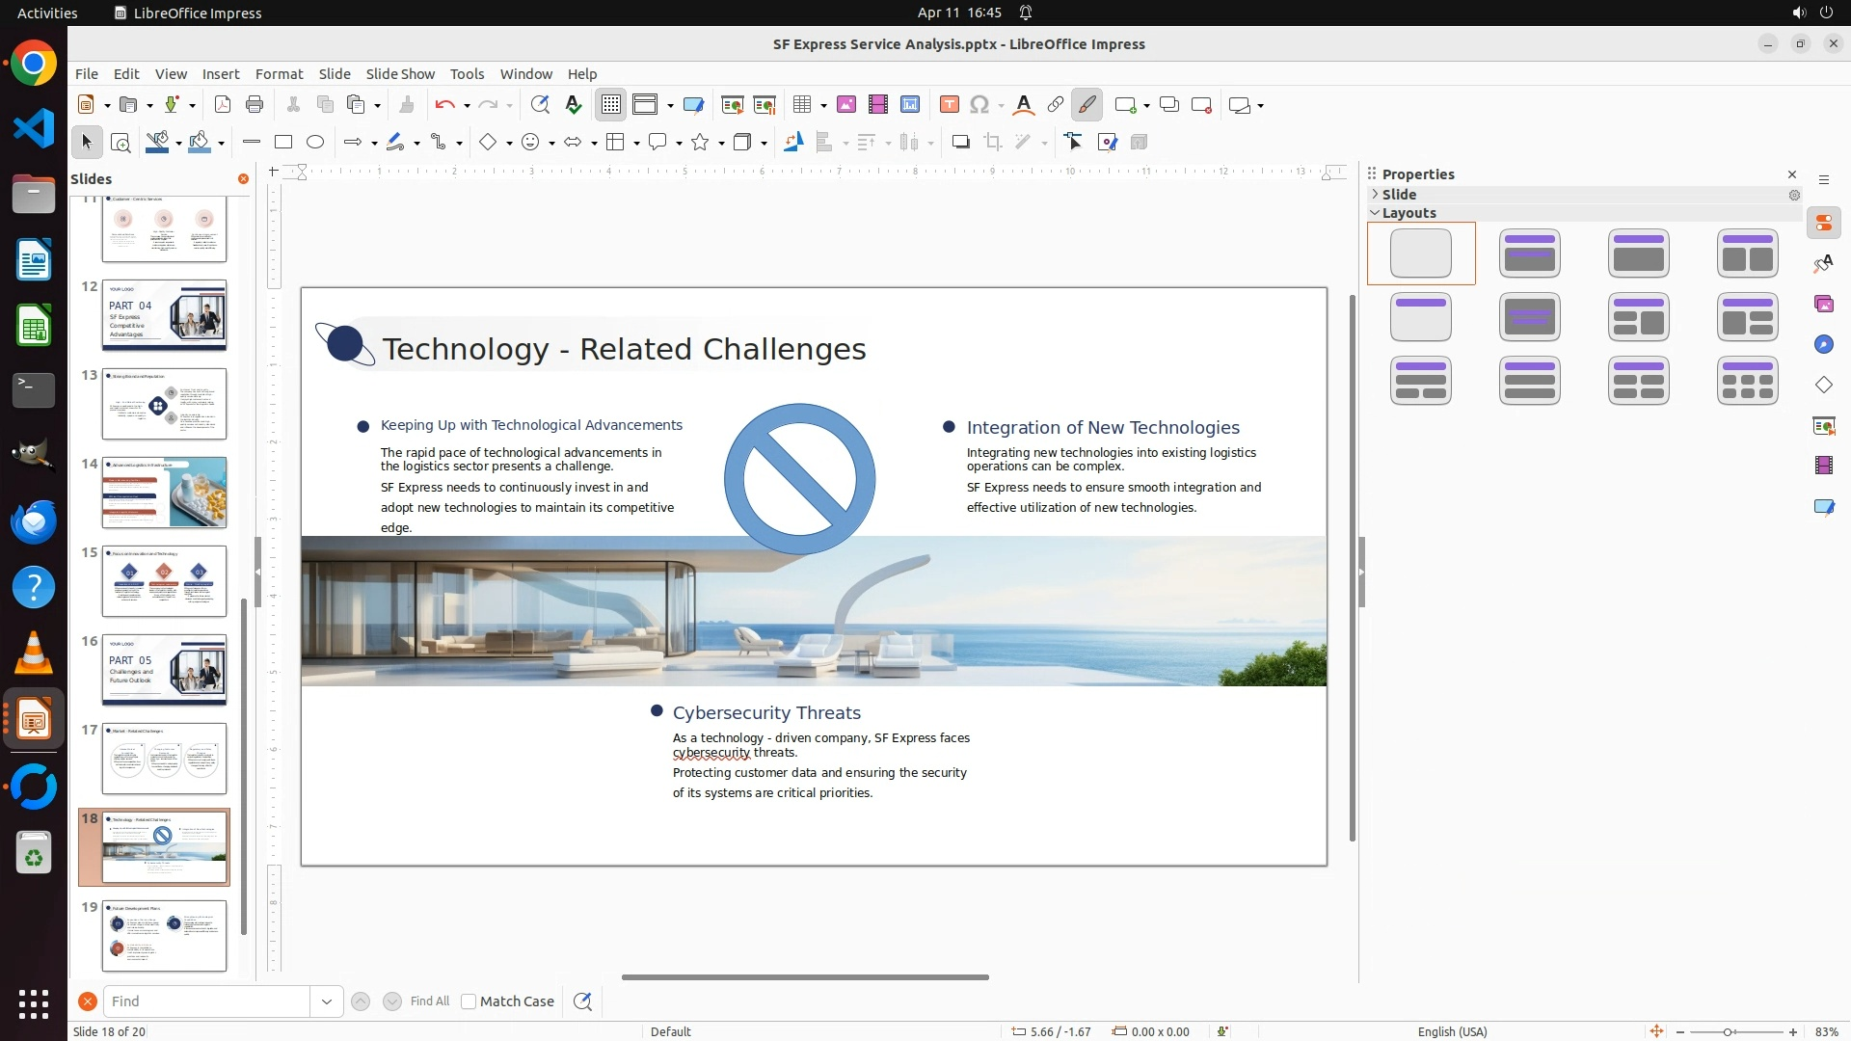
Task: Open the Find field history dropdown
Action: pos(327,1001)
